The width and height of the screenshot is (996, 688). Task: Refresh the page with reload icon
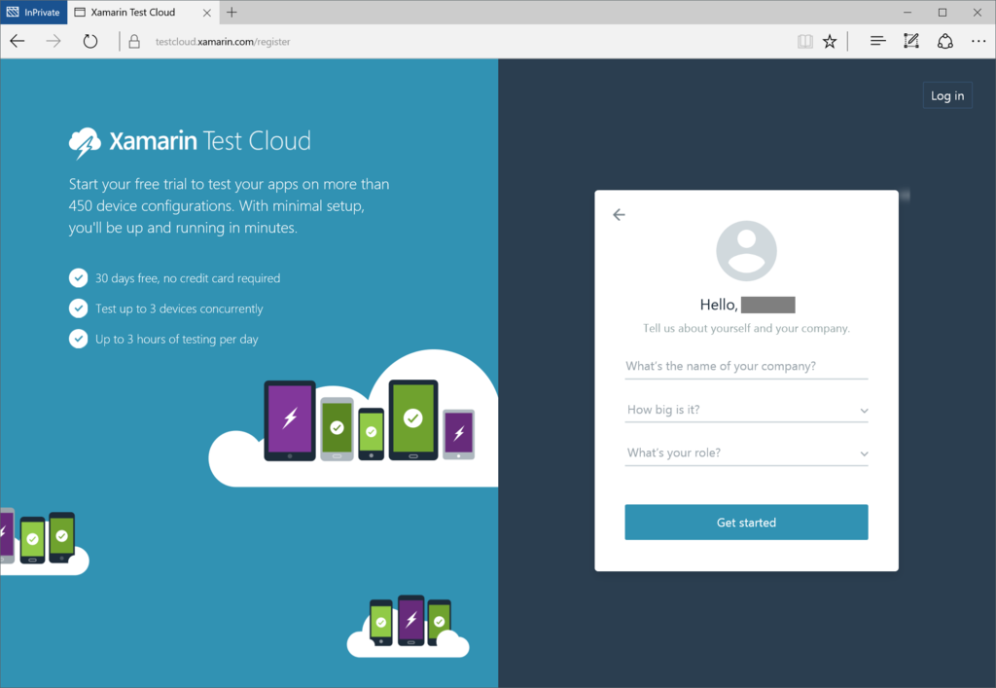[90, 41]
